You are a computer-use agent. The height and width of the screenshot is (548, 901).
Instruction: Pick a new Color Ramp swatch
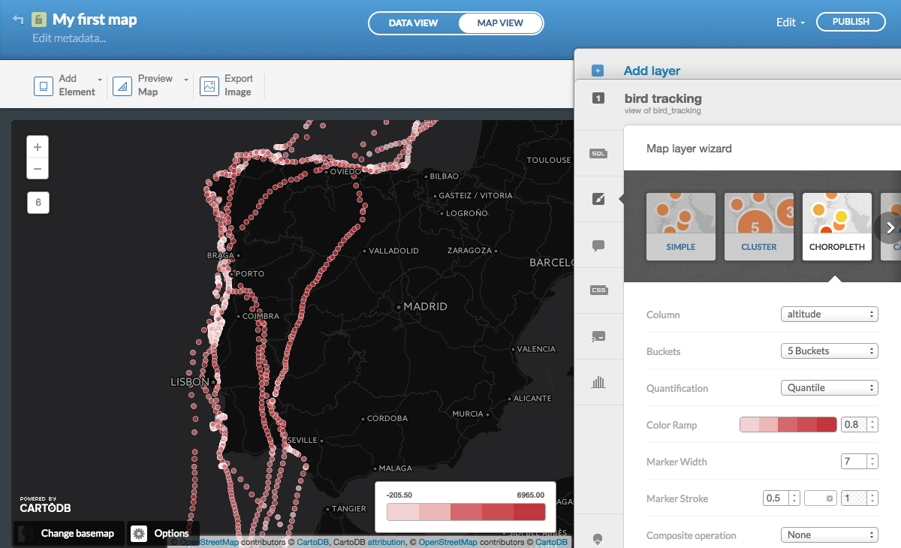(x=788, y=424)
